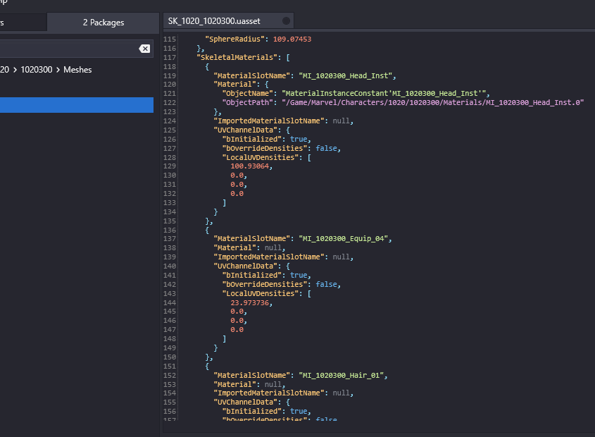Close the SK_1020_1020300.uasset tab
Viewport: 595px width, 437px height.
pos(286,21)
